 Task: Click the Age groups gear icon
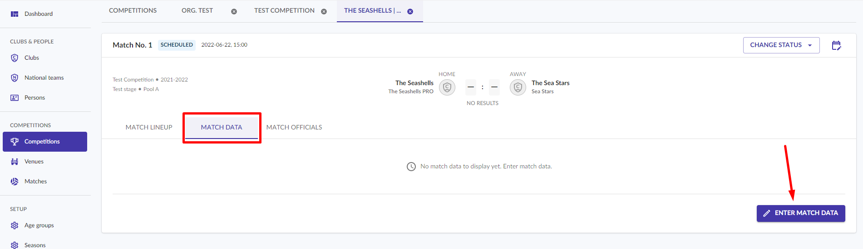(15, 225)
